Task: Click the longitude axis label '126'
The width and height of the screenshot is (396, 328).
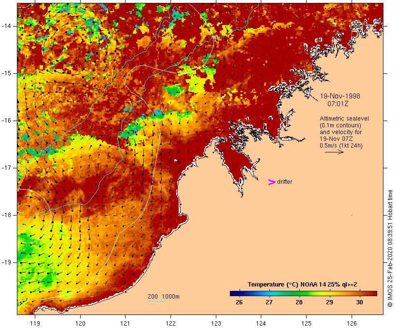Action: [352, 324]
